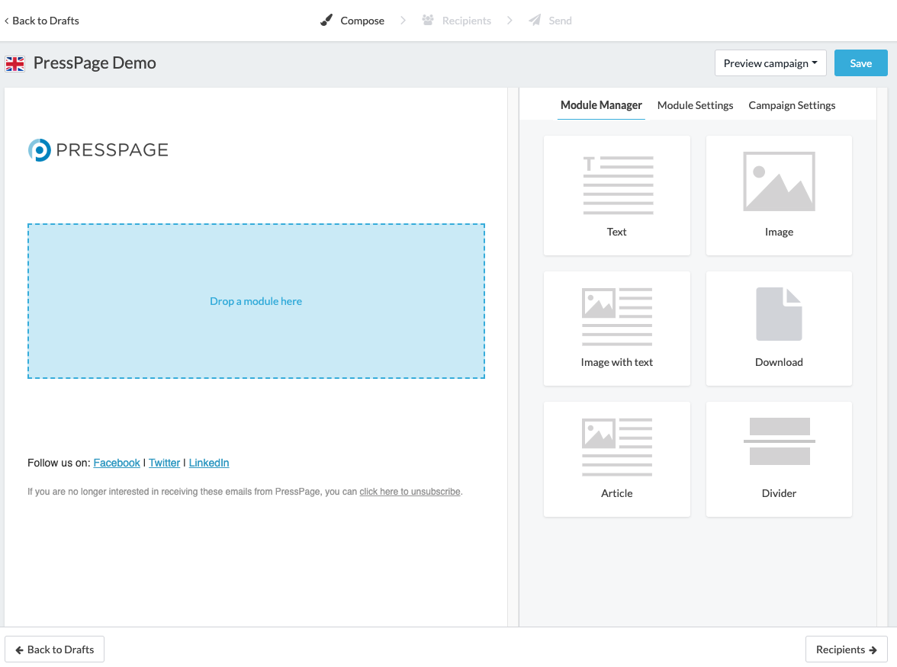
Task: Click the PressPage logo in email
Action: tap(98, 149)
